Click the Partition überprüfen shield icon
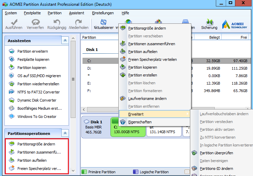253x176 pixels. pyautogui.click(x=194, y=153)
